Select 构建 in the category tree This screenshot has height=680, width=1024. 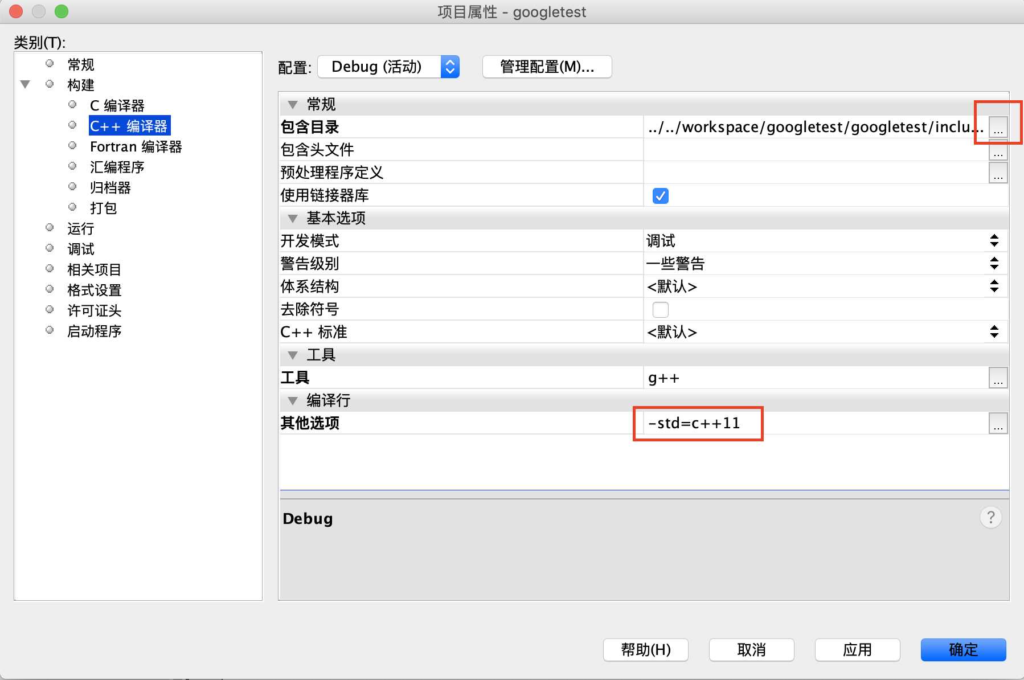80,85
